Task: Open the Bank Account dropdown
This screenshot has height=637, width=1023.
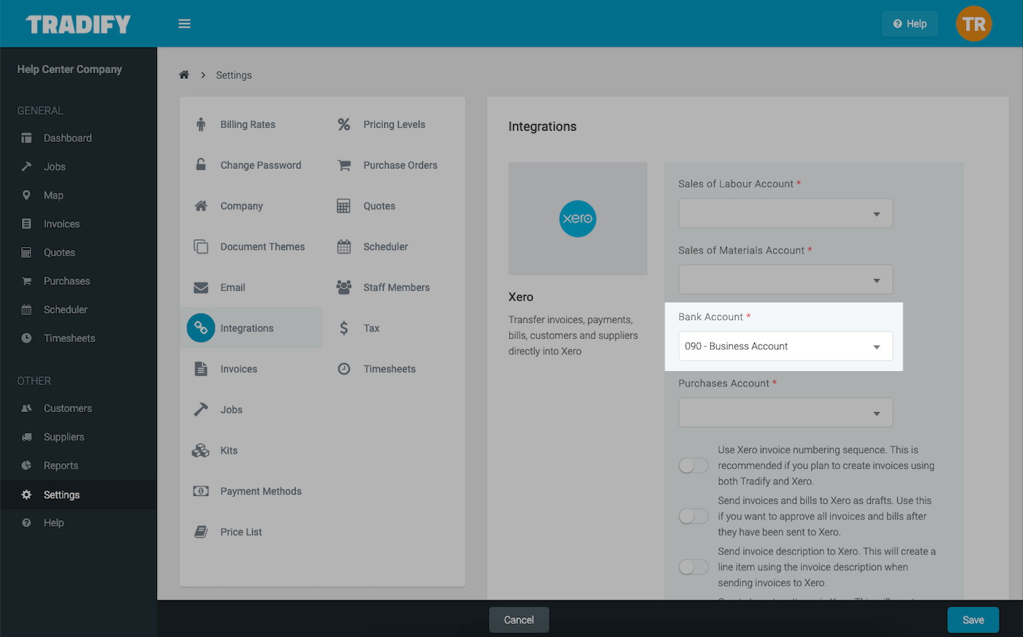Action: click(786, 346)
